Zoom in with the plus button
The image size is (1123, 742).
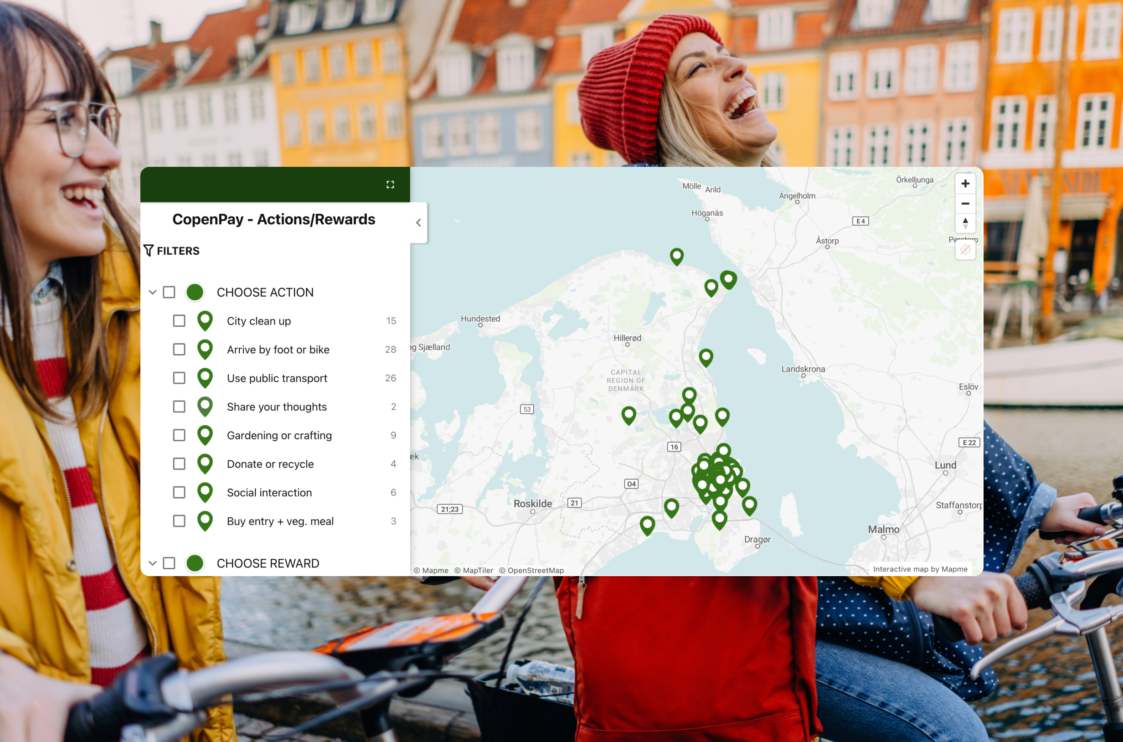(965, 184)
